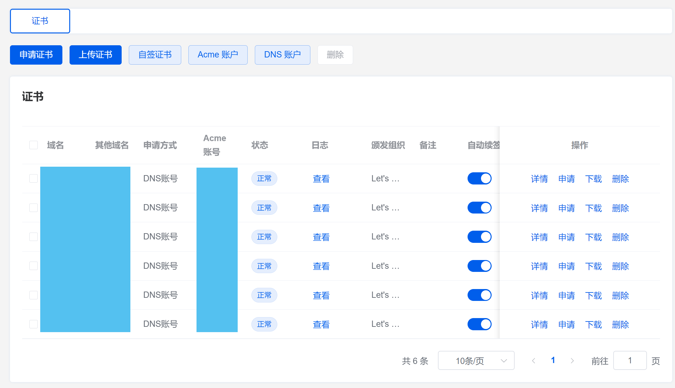Viewport: 675px width, 388px height.
Task: Select the 证书 tab at the top
Action: (40, 21)
